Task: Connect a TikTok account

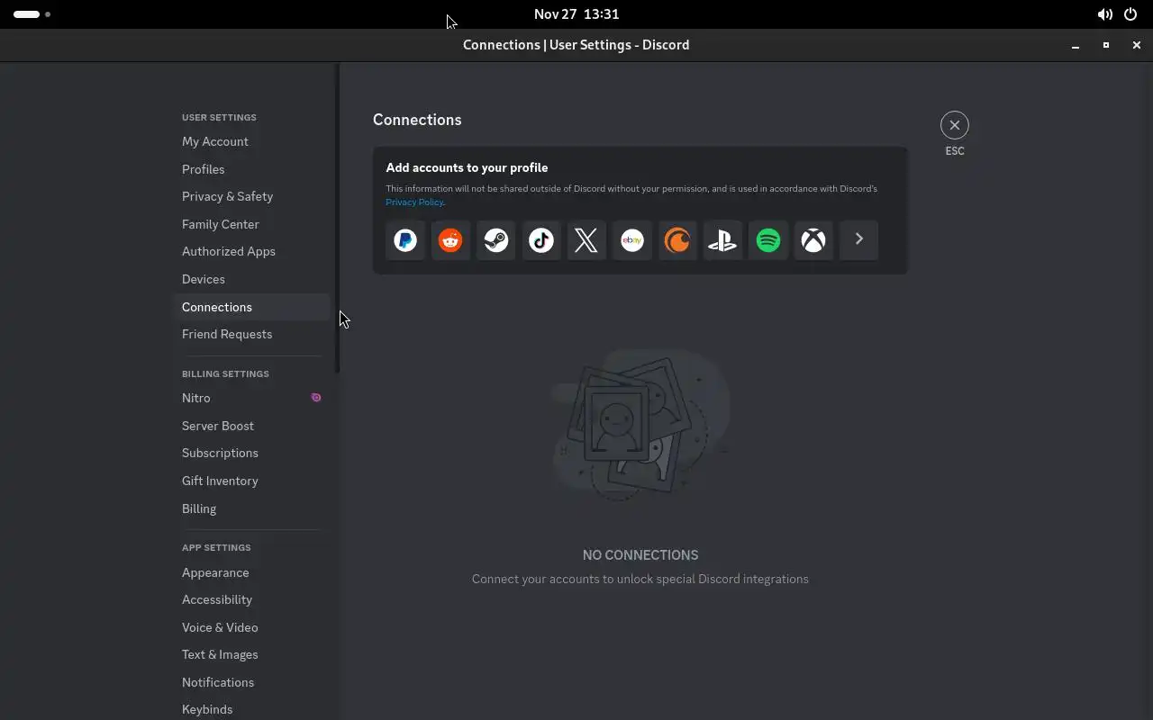Action: coord(541,240)
